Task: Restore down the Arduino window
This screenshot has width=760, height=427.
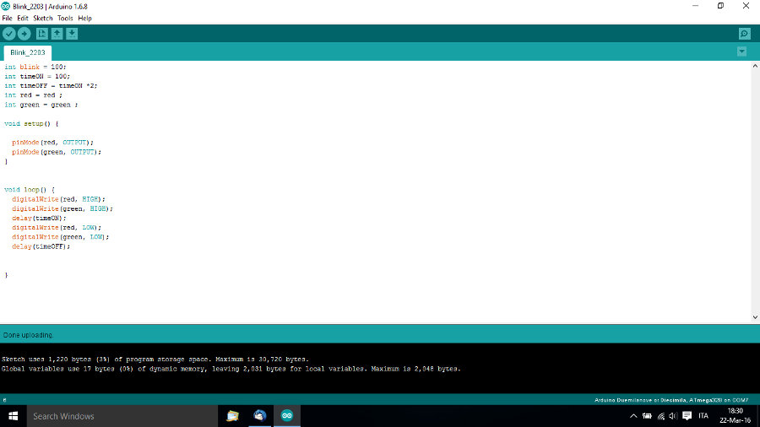Action: pyautogui.click(x=721, y=6)
